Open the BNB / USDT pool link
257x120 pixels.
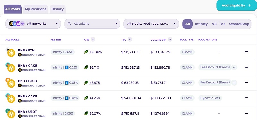pos(27,112)
